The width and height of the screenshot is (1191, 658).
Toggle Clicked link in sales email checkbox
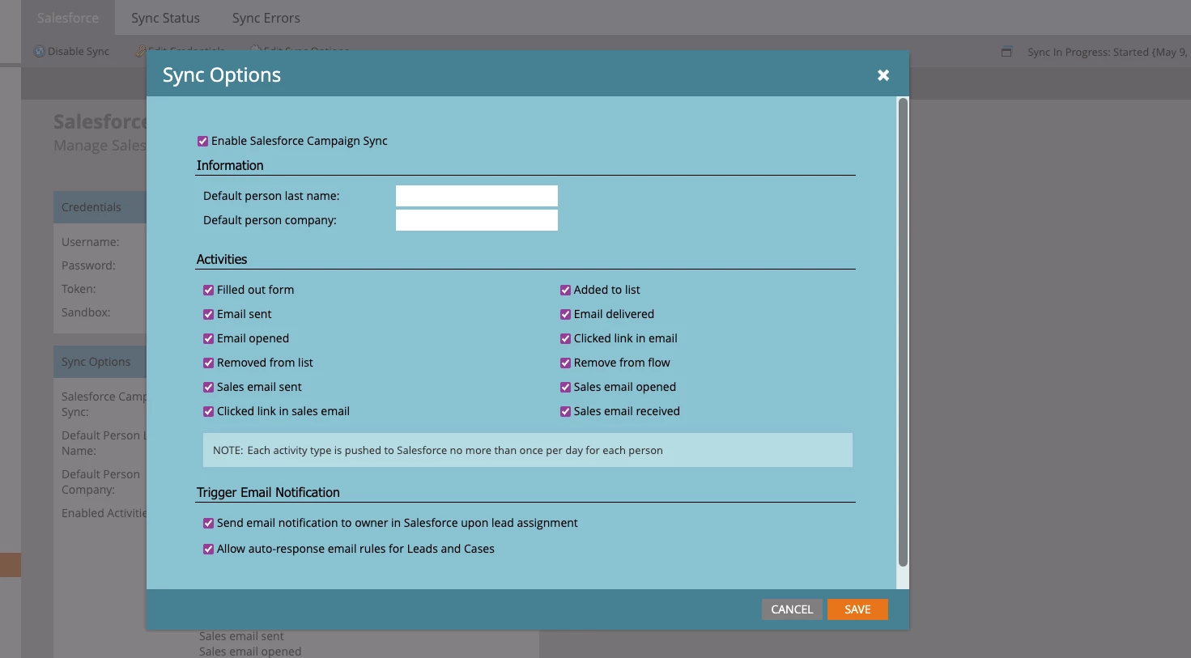(x=208, y=411)
